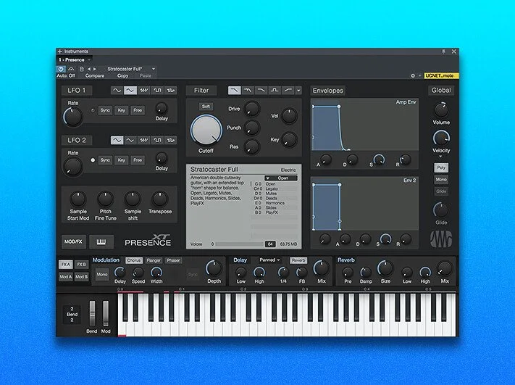The image size is (515, 385).
Task: Toggle the Reverb button in Delay section
Action: pos(298,260)
